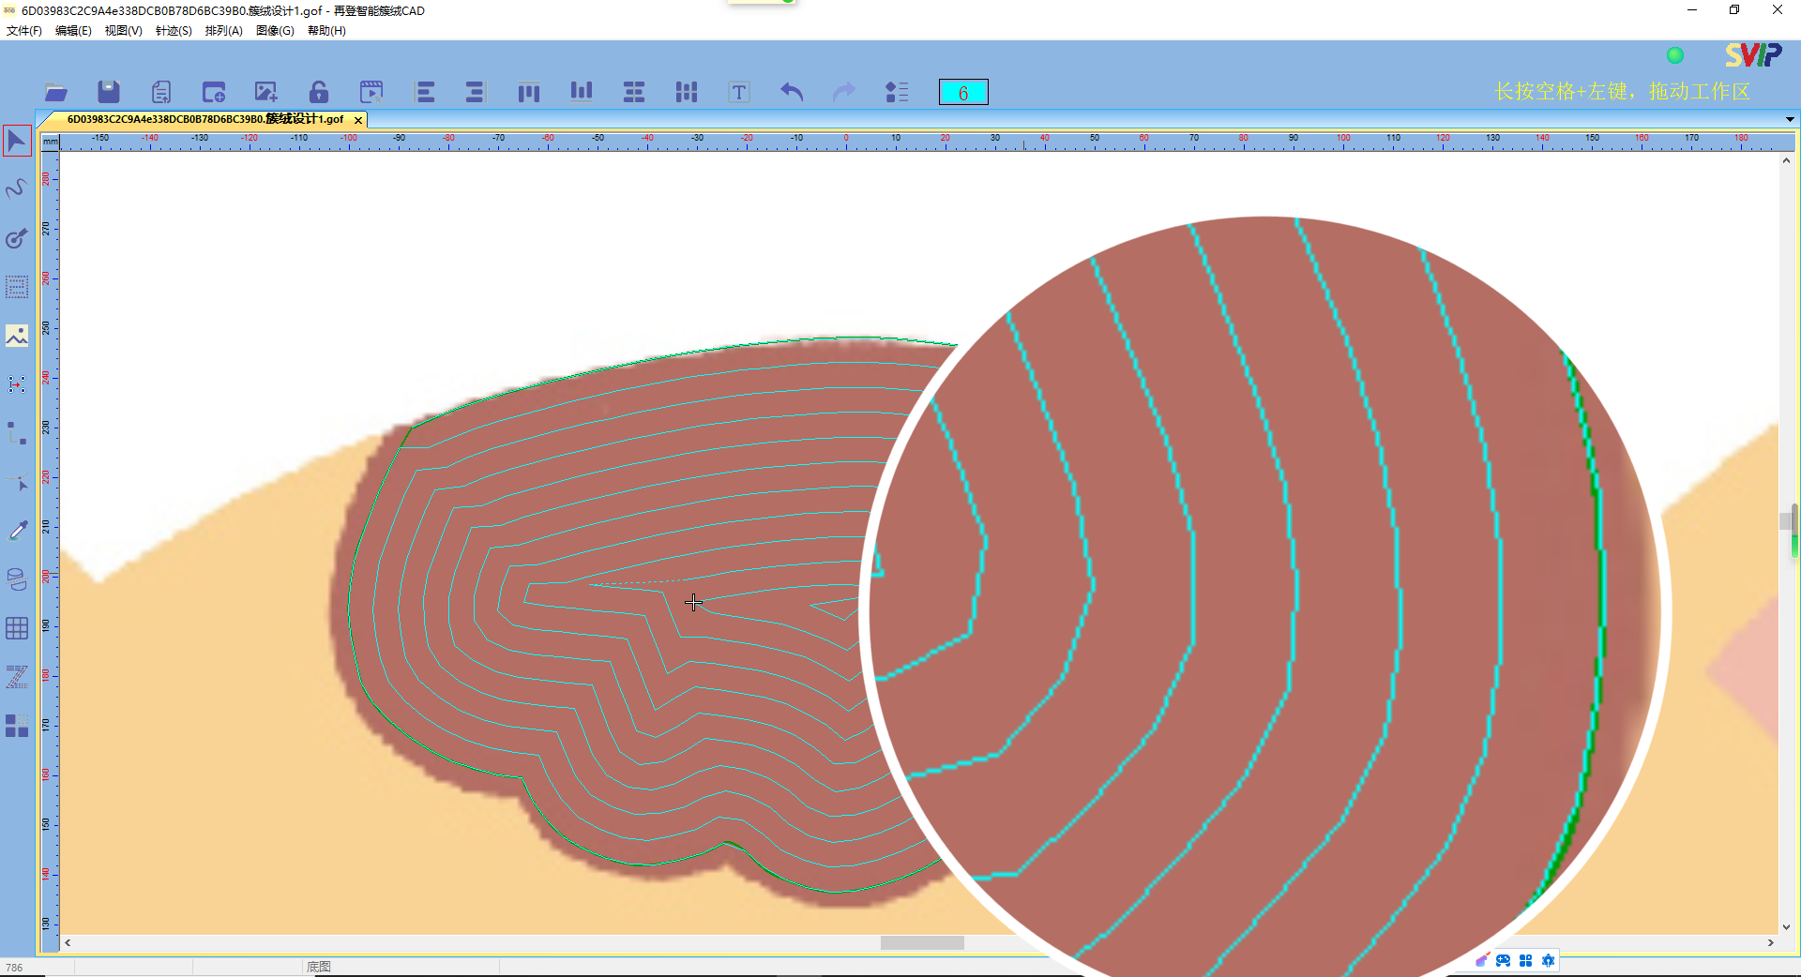Undo the last action
1801x977 pixels.
792,92
